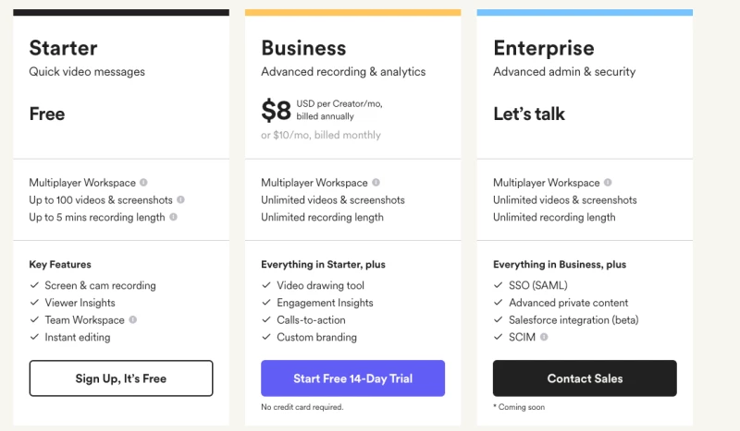Click the Salesforce integration (beta) feature text
This screenshot has width=740, height=431.
[x=573, y=320]
